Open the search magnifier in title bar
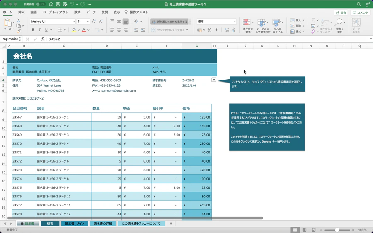This screenshot has height=233, width=373. click(359, 4)
